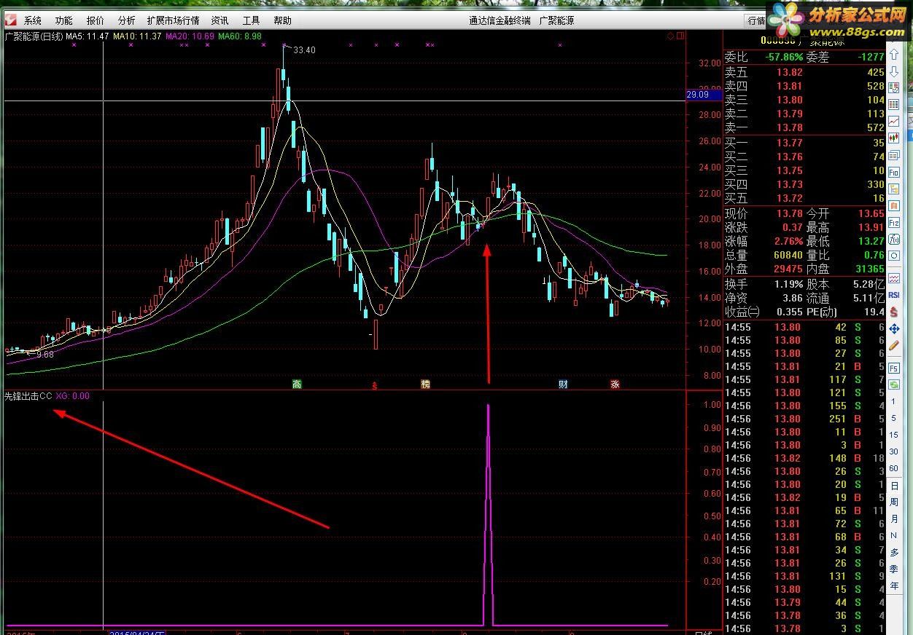Select 多 multi-period view
The width and height of the screenshot is (913, 635).
click(x=894, y=553)
